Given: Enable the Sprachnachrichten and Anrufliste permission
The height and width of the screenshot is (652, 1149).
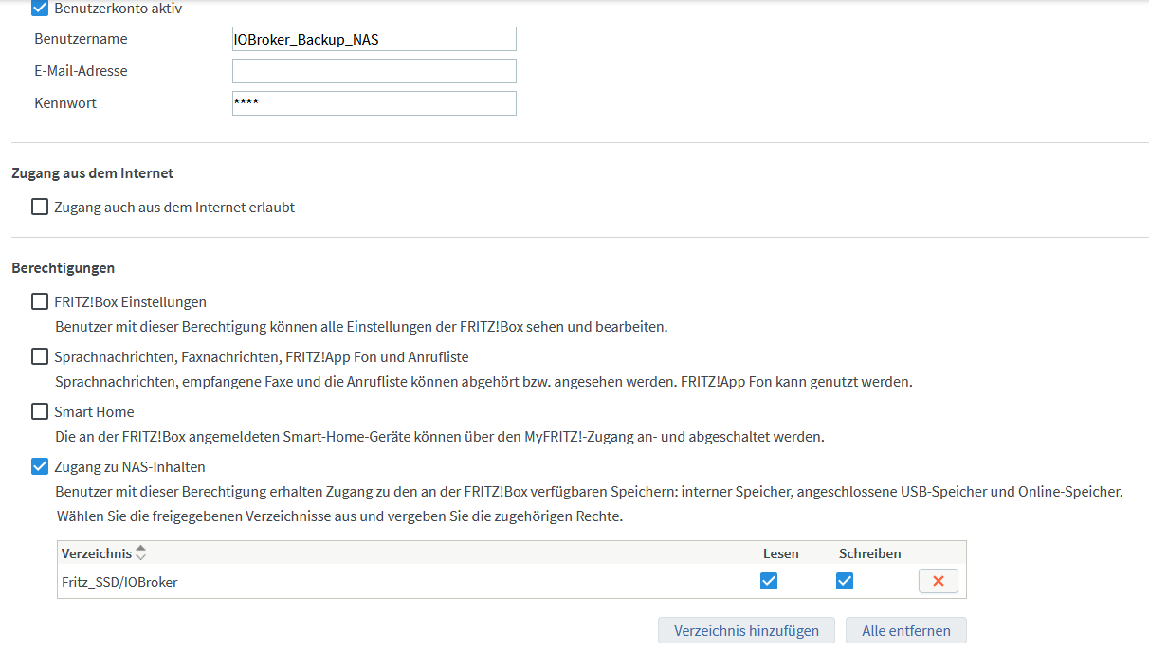Looking at the screenshot, I should [x=40, y=356].
